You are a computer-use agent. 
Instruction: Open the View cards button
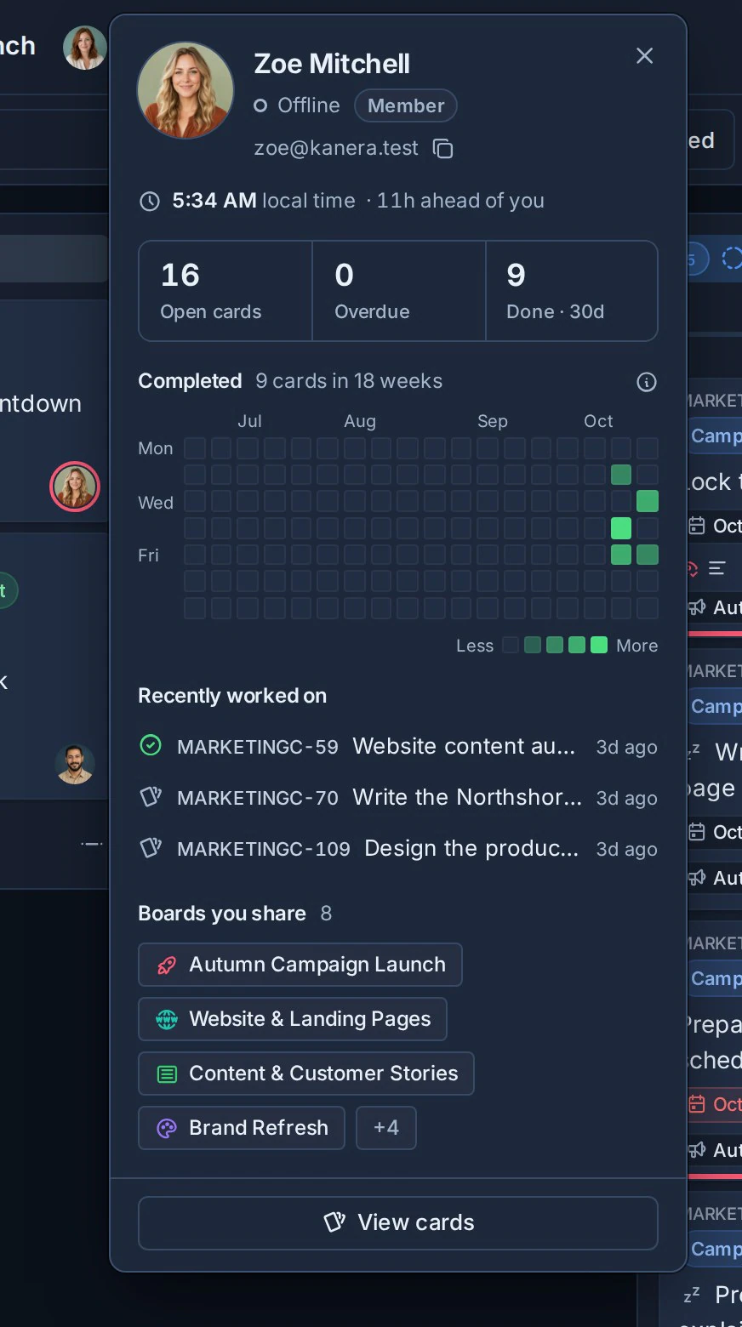coord(398,1223)
